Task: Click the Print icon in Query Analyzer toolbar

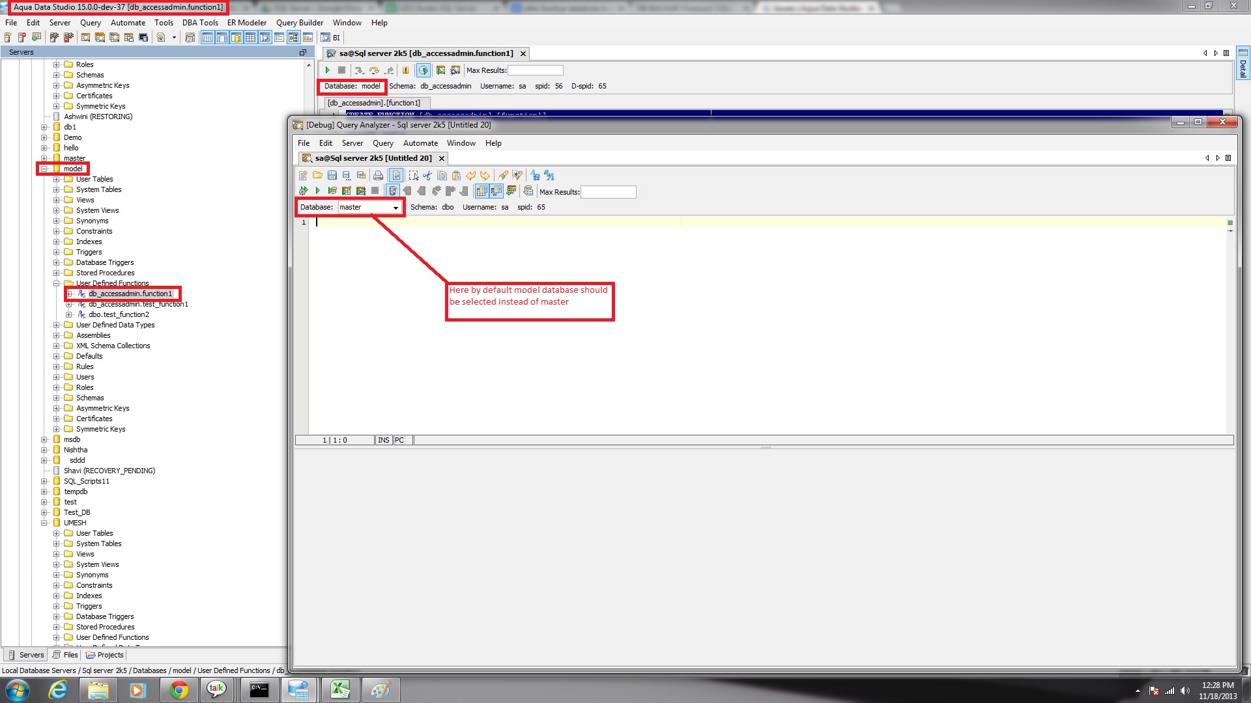Action: click(x=378, y=175)
